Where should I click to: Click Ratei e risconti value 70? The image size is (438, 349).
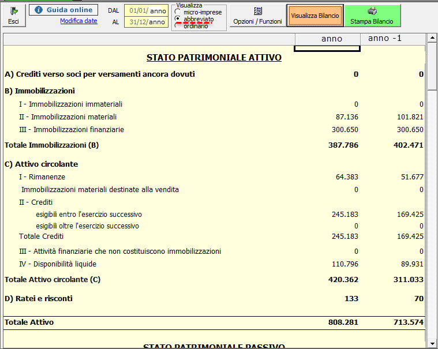(x=419, y=299)
